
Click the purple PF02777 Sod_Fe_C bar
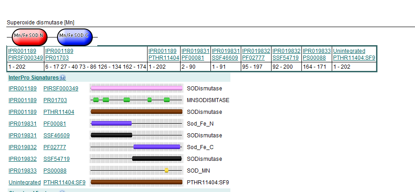157,147
